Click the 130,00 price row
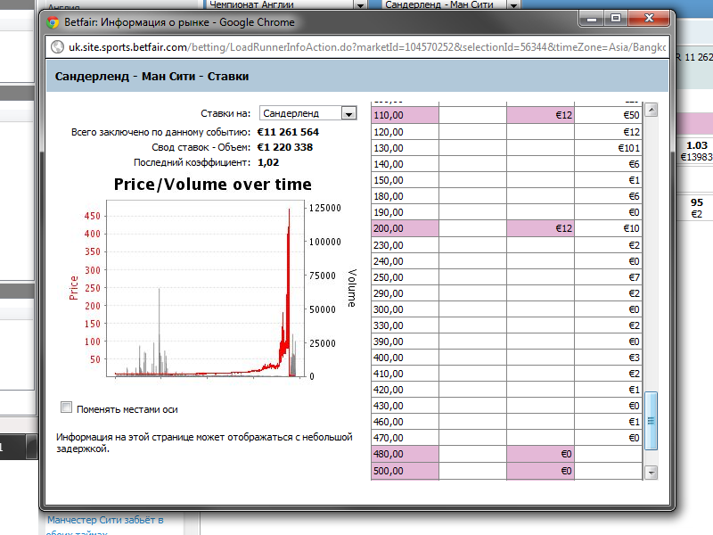Viewport: 713px width, 535px height. 506,148
